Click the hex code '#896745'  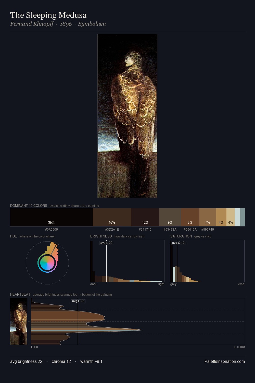[x=208, y=230]
